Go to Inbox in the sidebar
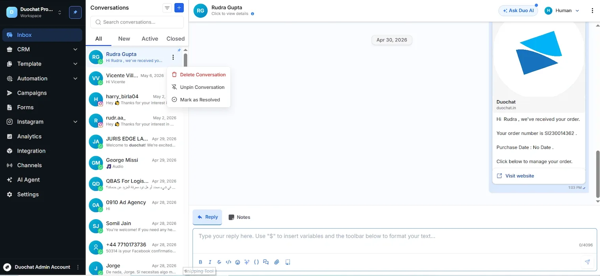Image resolution: width=600 pixels, height=276 pixels. (43, 35)
